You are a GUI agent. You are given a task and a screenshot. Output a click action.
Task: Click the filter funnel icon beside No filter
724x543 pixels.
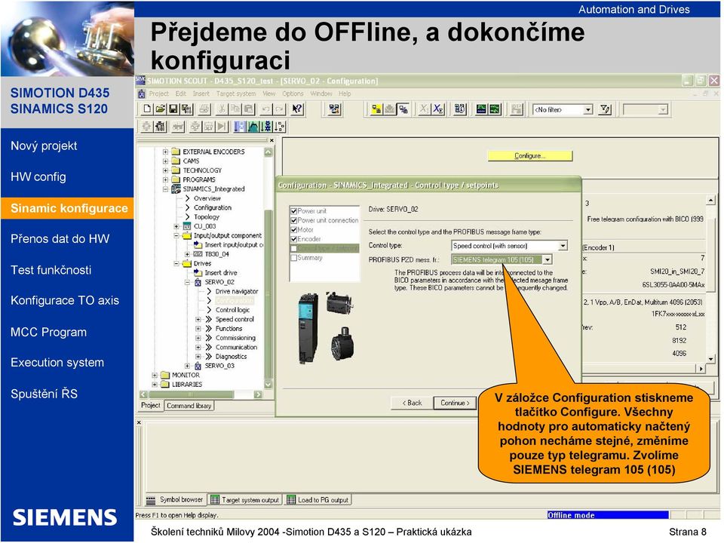605,109
